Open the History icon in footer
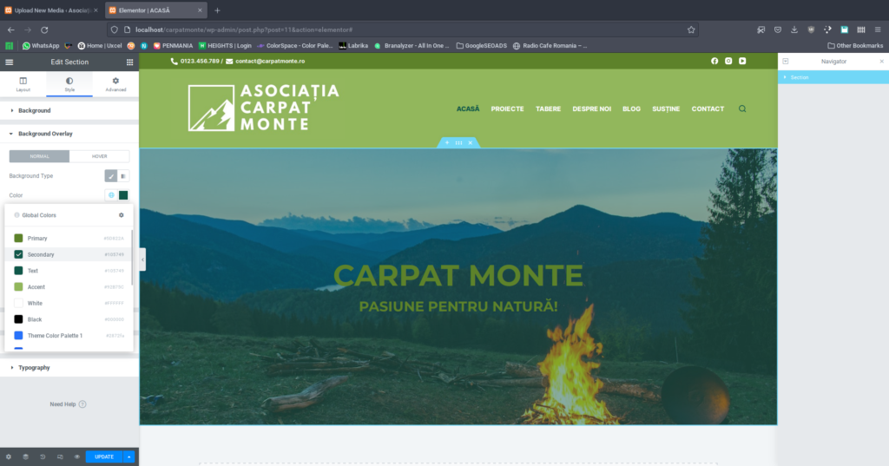 tap(43, 457)
